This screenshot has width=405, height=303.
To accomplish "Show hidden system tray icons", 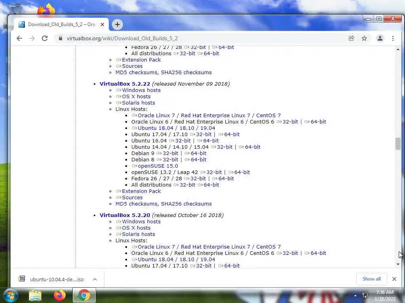I will (x=356, y=296).
